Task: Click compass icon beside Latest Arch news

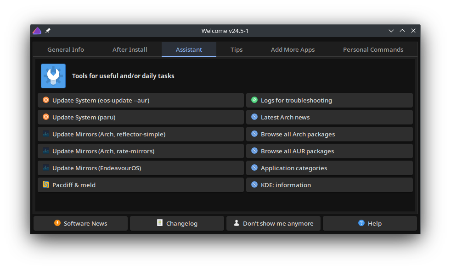Action: (254, 117)
